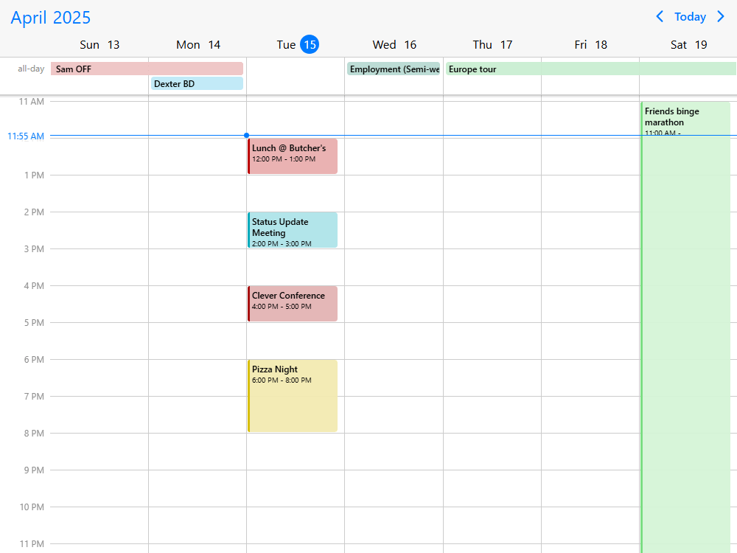Select the Sun 13 day header
Screen dimensions: 737x553
tap(99, 45)
